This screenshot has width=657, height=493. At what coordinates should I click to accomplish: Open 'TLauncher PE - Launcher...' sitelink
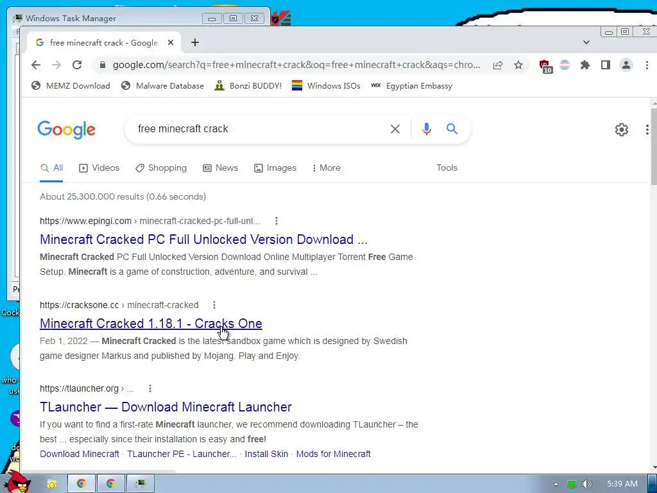pos(182,454)
